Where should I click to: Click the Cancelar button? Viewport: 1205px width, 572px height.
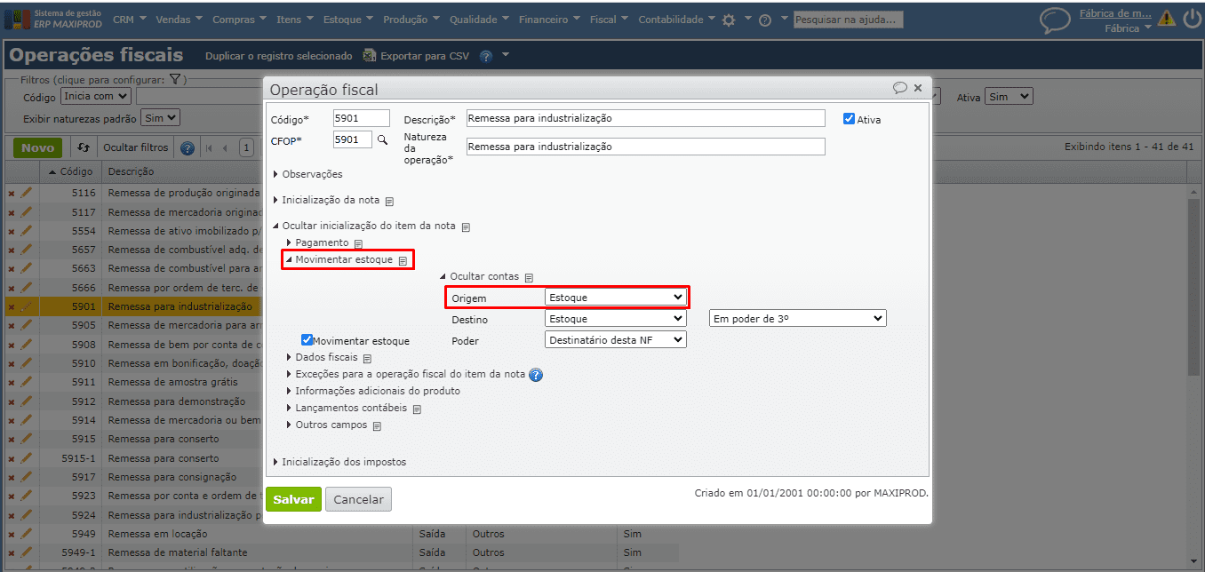point(358,499)
